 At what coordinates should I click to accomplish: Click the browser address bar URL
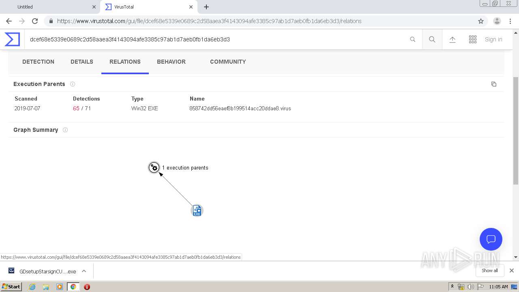209,21
